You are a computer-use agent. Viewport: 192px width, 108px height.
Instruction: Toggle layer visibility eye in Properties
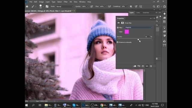(x=147, y=66)
